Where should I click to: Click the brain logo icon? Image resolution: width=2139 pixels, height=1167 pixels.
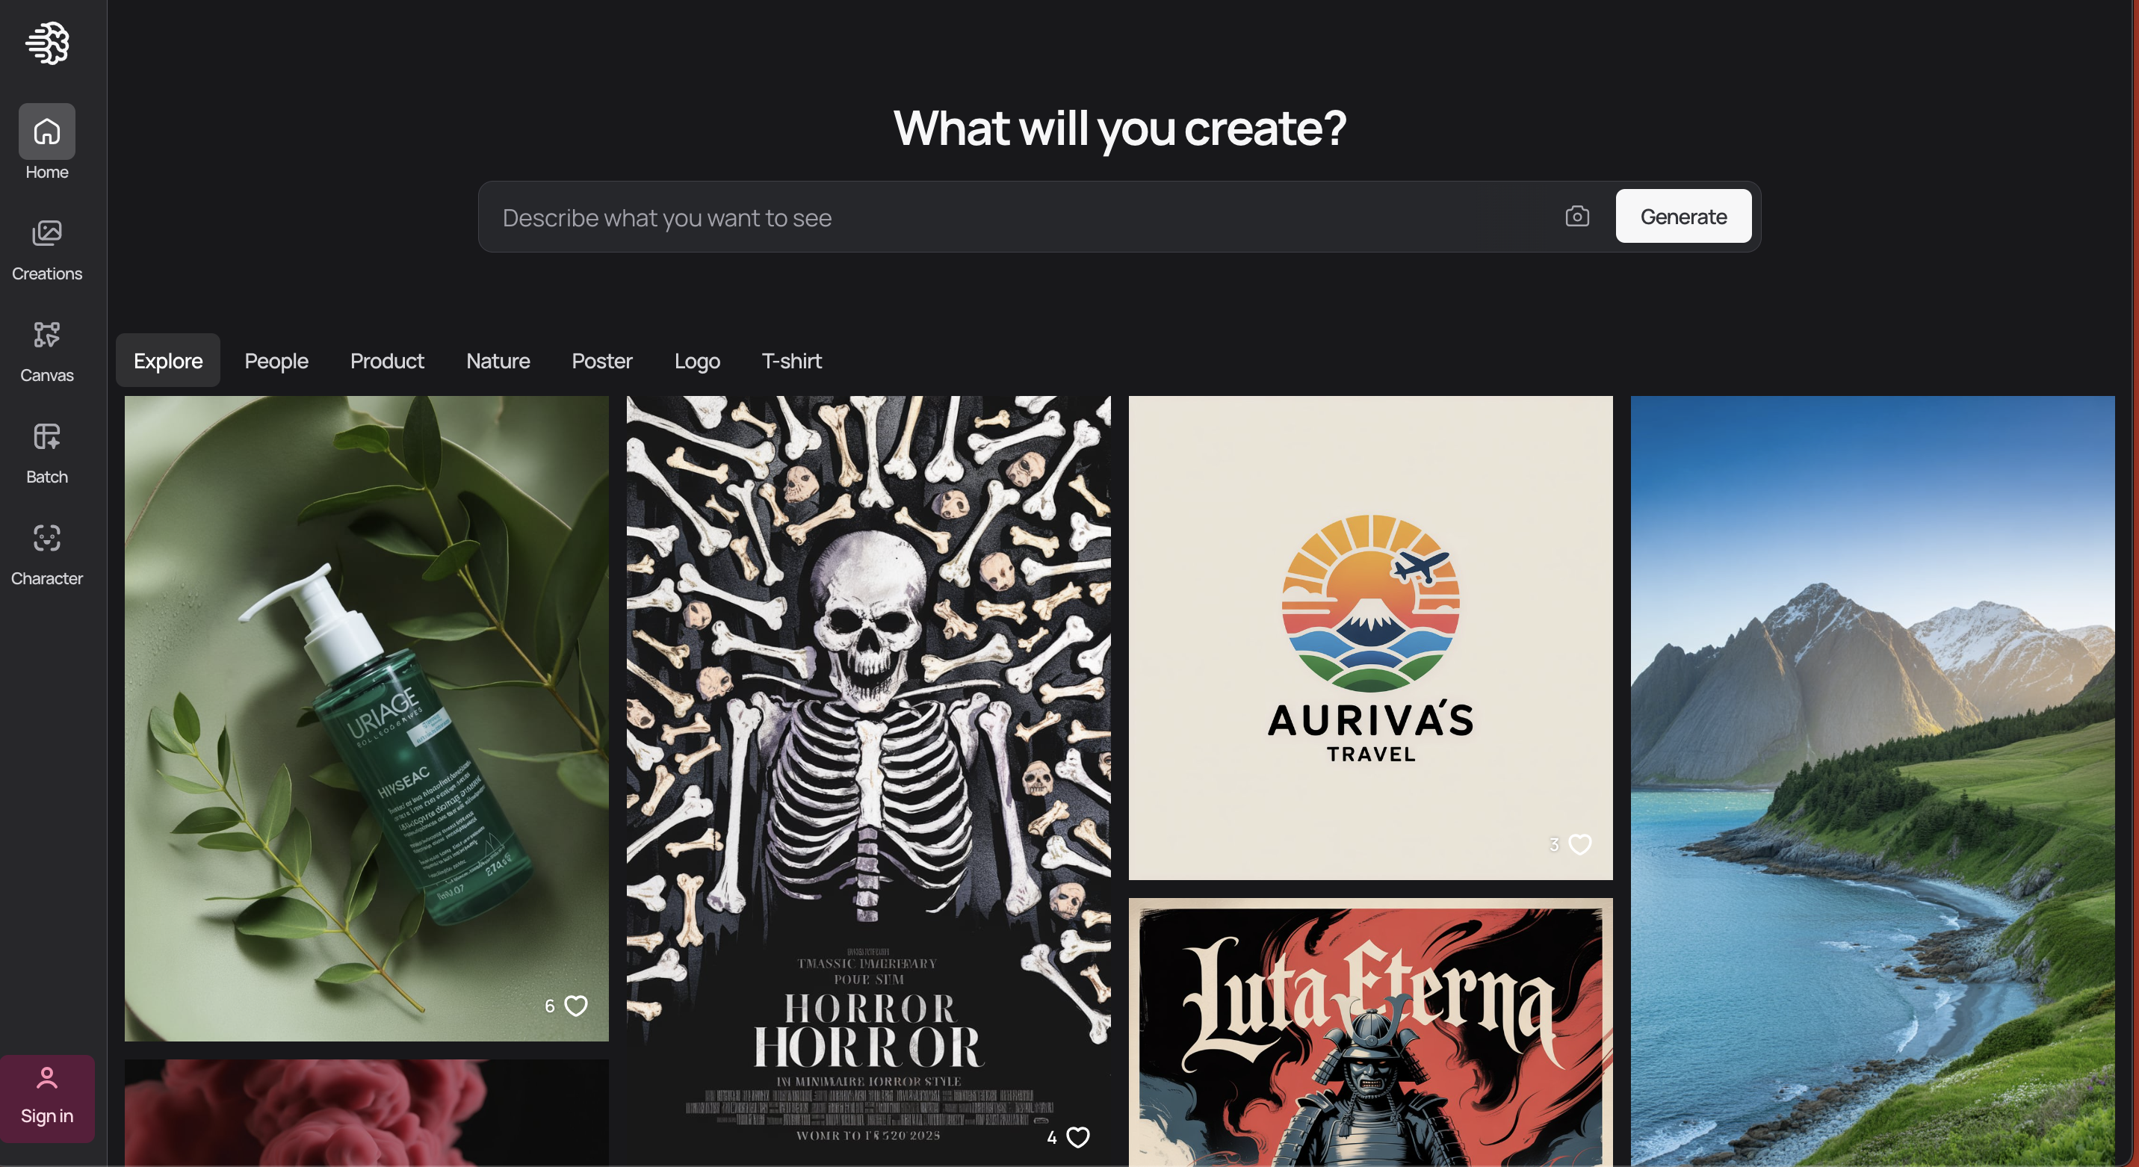point(46,43)
